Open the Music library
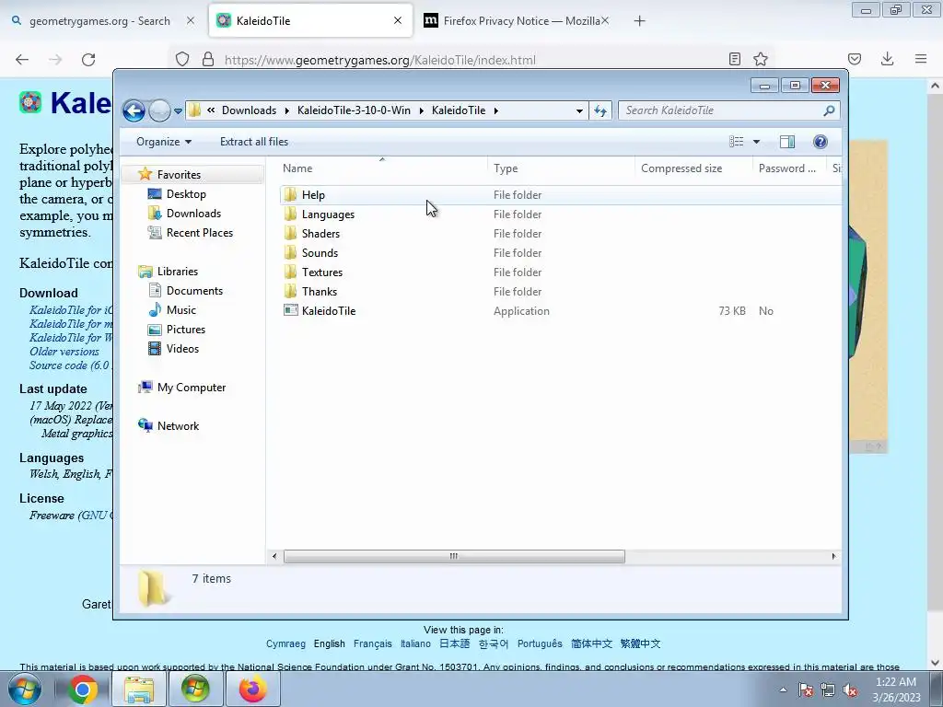This screenshot has width=943, height=707. [x=181, y=309]
